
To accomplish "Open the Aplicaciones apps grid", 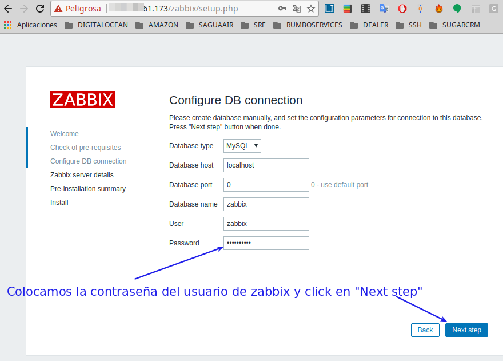I will pos(30,25).
